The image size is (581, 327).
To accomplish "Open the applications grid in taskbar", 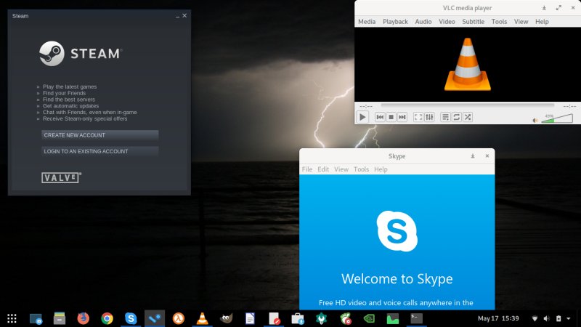I will click(x=12, y=318).
